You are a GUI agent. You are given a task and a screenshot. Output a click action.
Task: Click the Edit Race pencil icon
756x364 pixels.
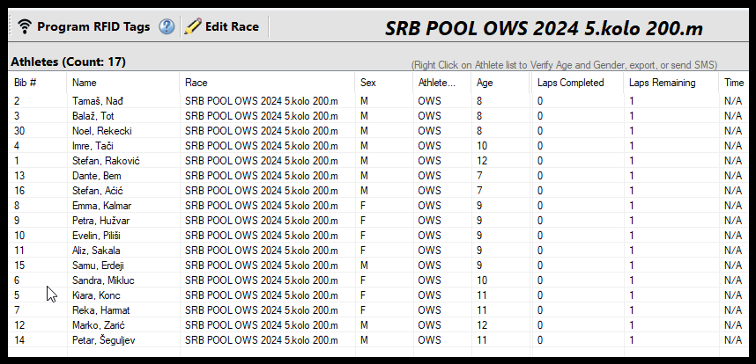(x=192, y=26)
